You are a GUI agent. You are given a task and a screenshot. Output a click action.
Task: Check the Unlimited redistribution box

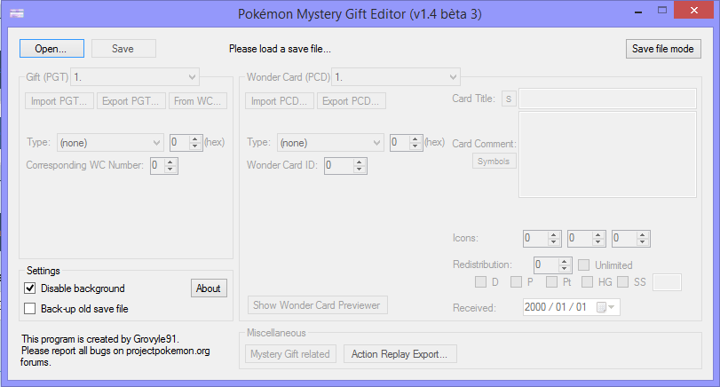[x=584, y=265]
